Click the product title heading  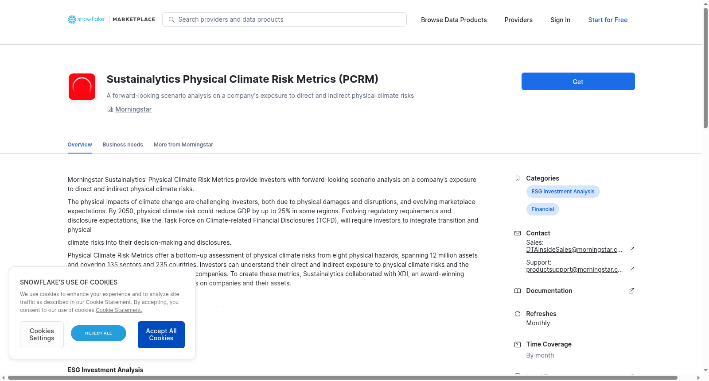pos(242,79)
